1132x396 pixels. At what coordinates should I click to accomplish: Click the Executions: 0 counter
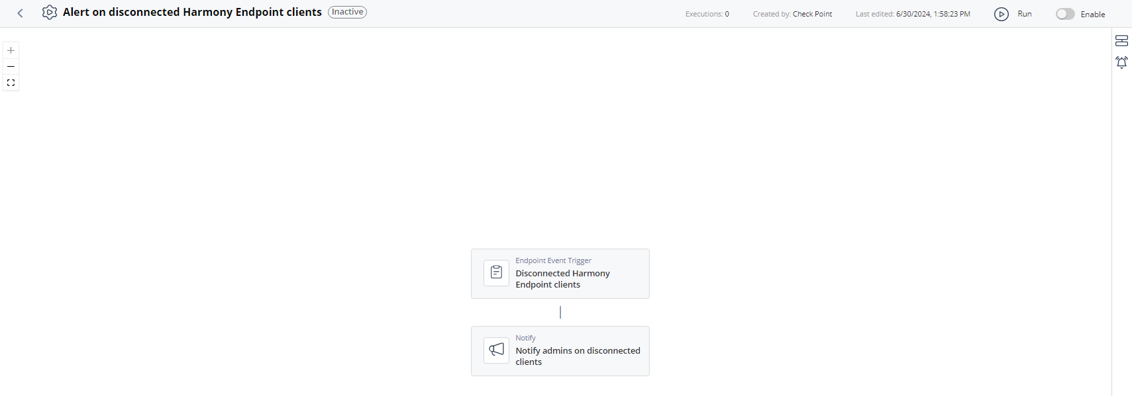pos(707,14)
